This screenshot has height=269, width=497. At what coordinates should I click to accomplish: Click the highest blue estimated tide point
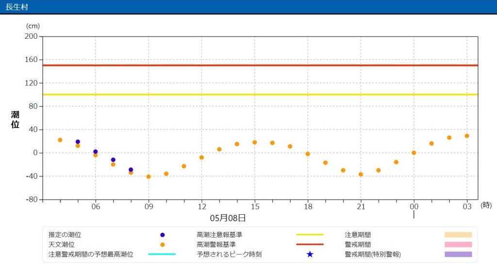coord(78,142)
